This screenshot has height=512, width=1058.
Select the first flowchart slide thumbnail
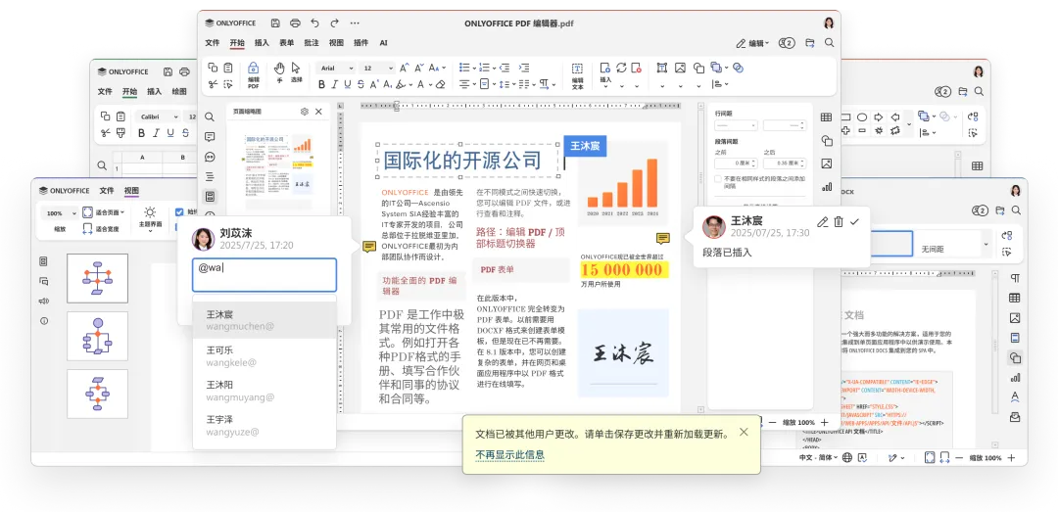pyautogui.click(x=97, y=278)
